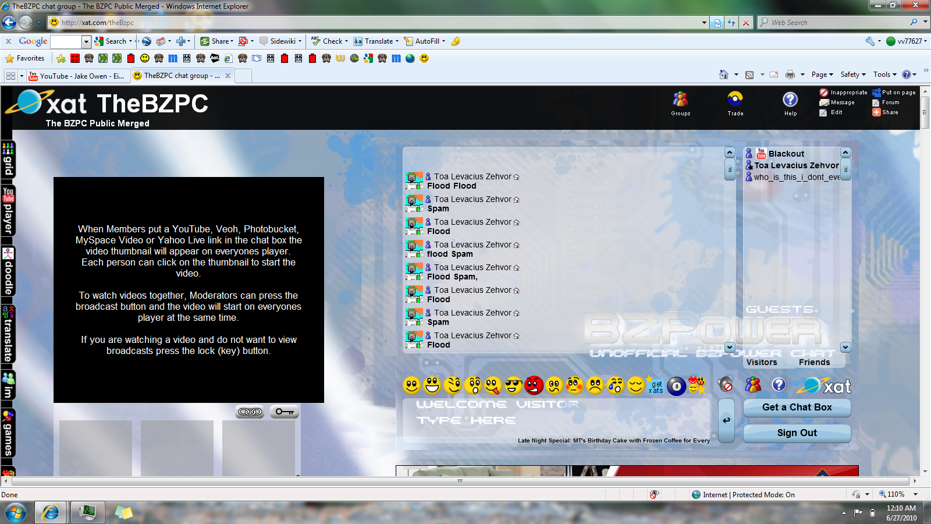Toggle chat sound mute speaker icon
This screenshot has height=524, width=931.
click(725, 384)
